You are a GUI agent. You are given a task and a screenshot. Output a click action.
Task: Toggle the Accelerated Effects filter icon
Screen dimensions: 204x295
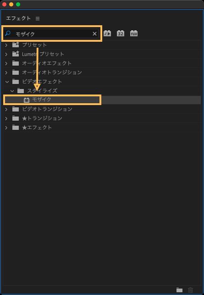[107, 33]
